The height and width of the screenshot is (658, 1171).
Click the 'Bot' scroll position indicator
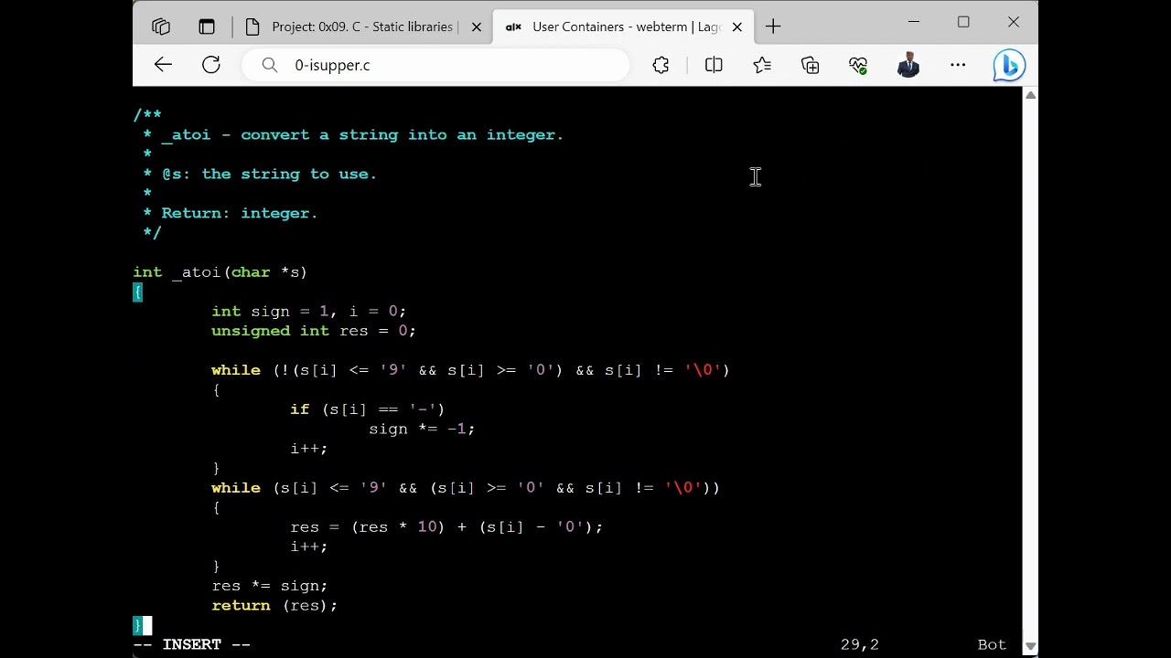pos(992,644)
